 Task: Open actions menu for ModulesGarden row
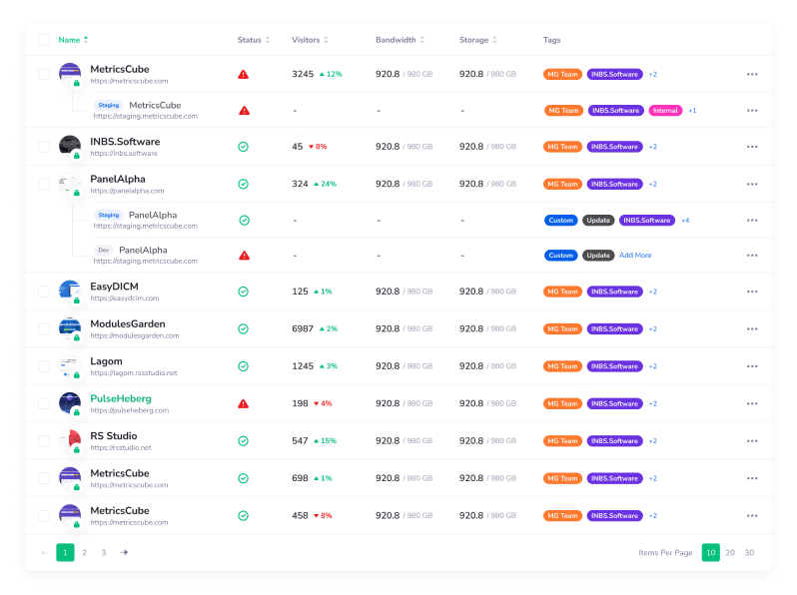pos(752,329)
